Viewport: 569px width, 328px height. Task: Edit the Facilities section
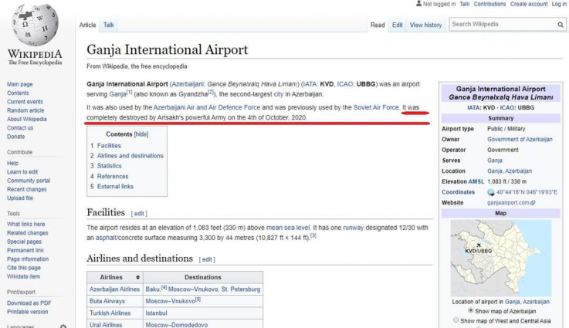pyautogui.click(x=139, y=214)
